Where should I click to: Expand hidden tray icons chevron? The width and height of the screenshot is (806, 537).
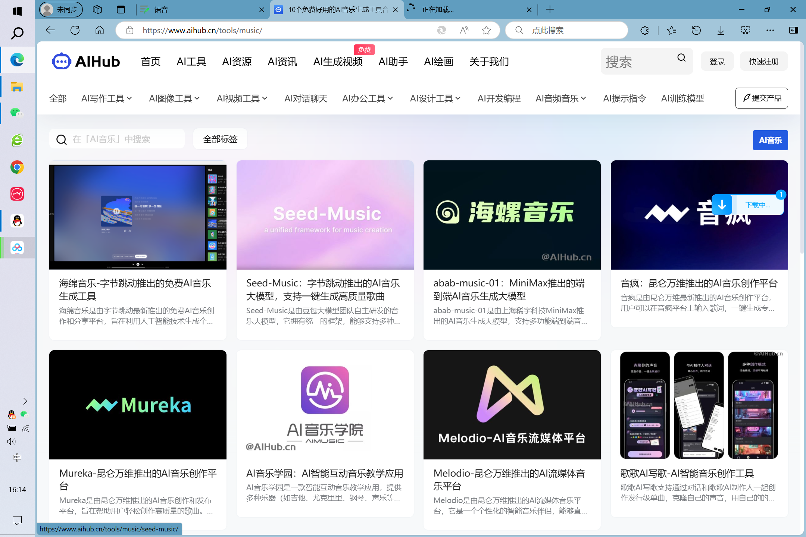[x=25, y=401]
